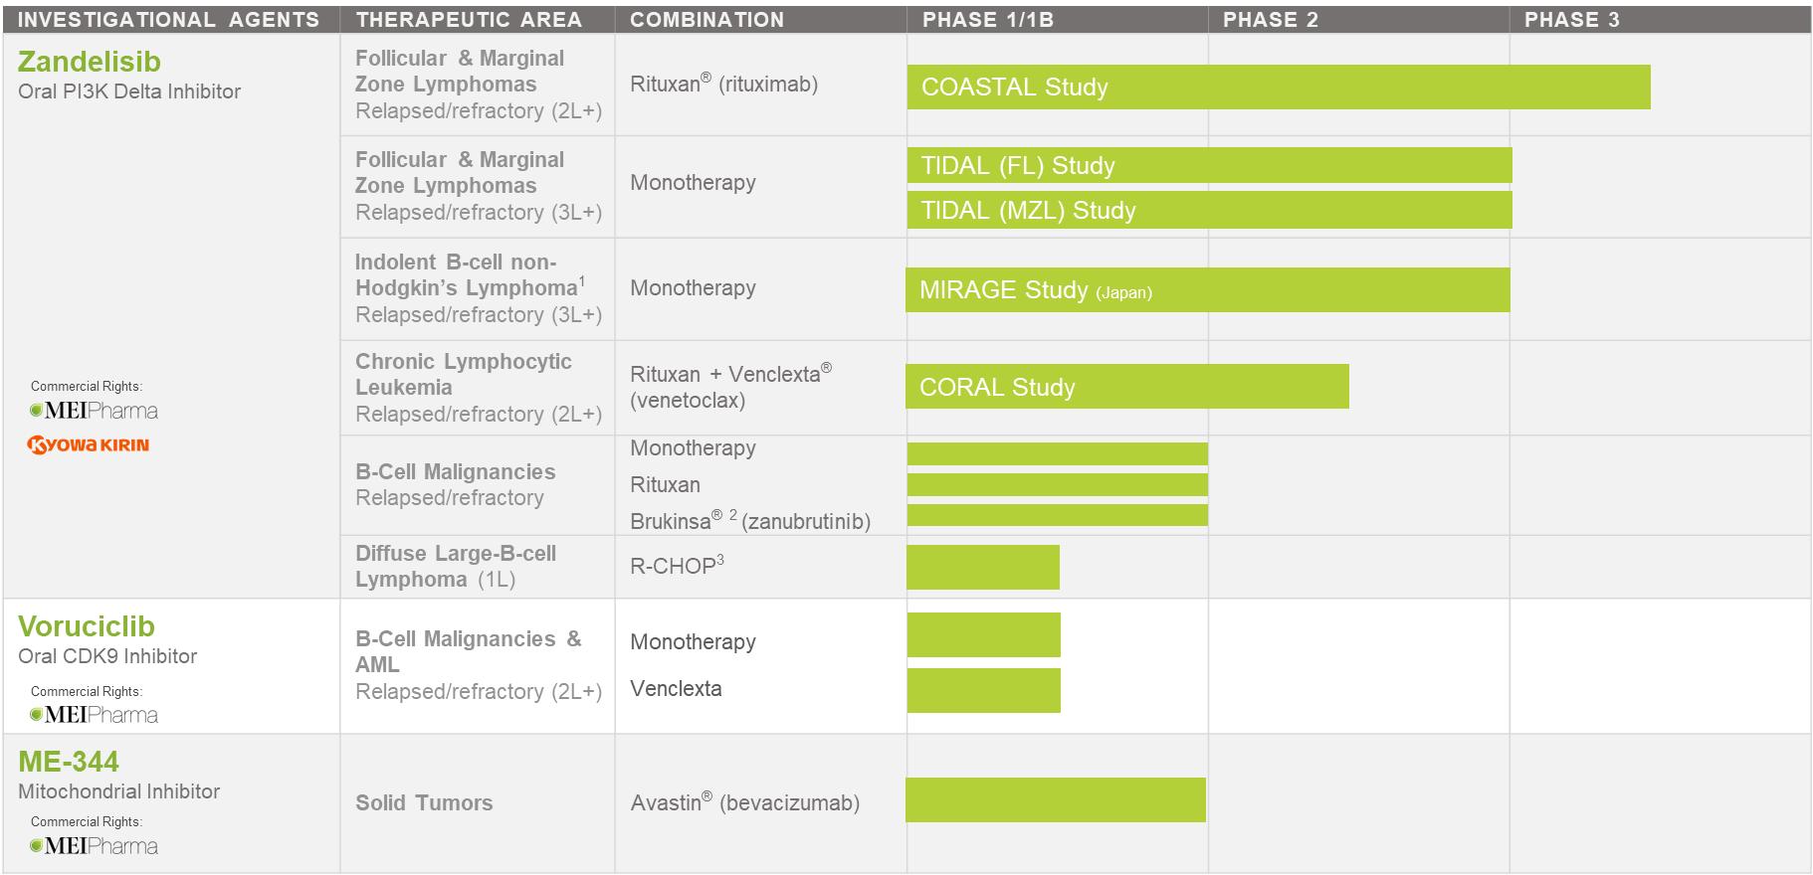Click the Avastin (bevacizumab) combination text
The height and width of the screenshot is (875, 1813).
click(744, 802)
